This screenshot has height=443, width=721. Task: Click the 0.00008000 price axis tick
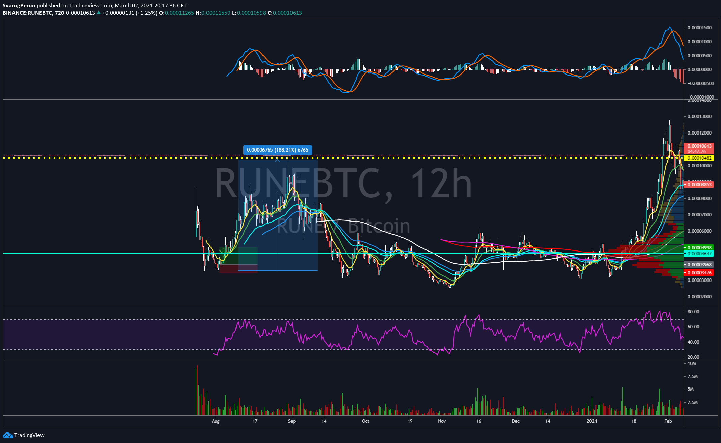pos(699,198)
